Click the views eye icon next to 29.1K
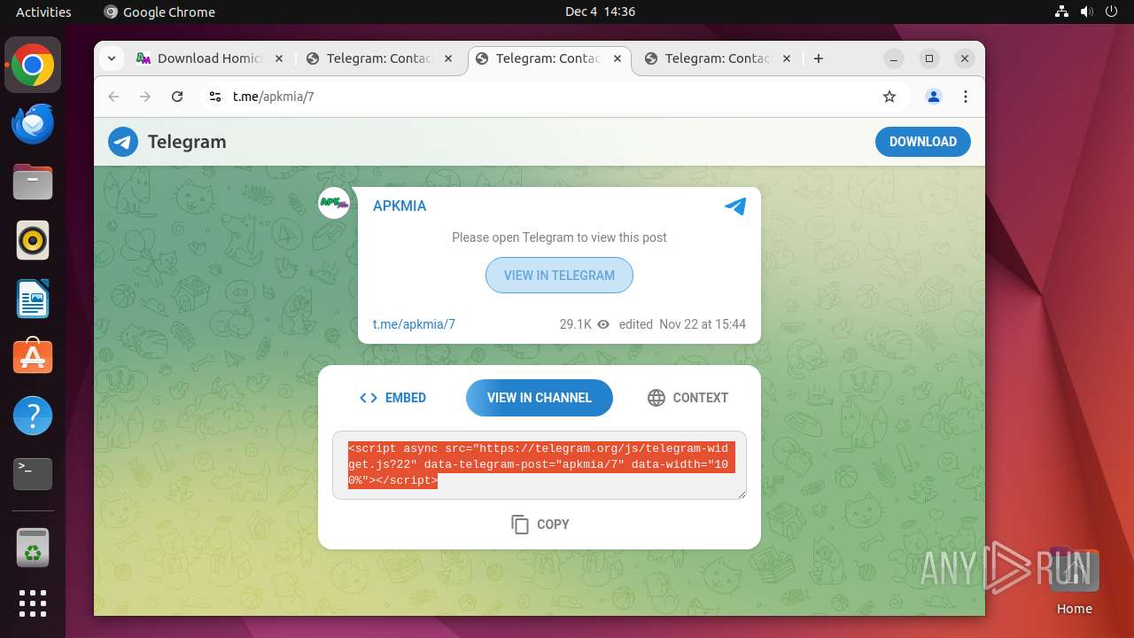The width and height of the screenshot is (1134, 638). tap(603, 324)
